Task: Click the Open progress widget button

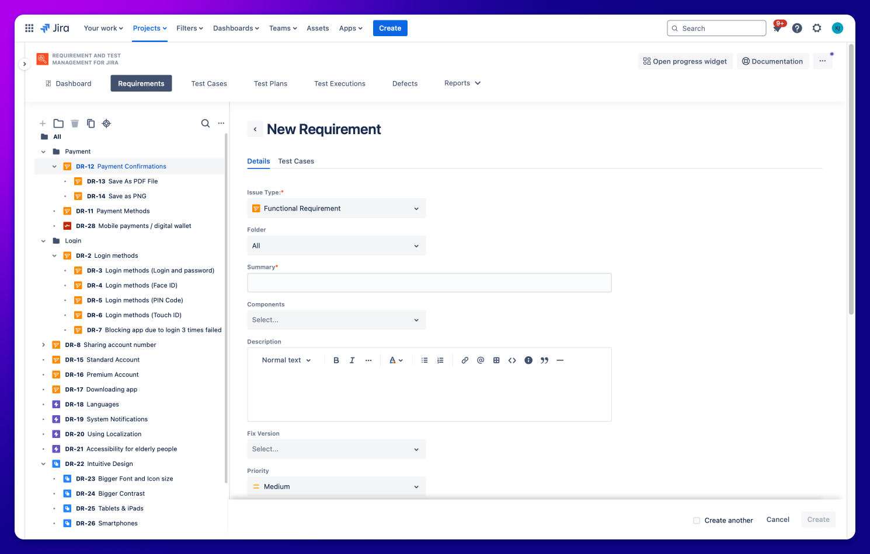Action: tap(685, 61)
